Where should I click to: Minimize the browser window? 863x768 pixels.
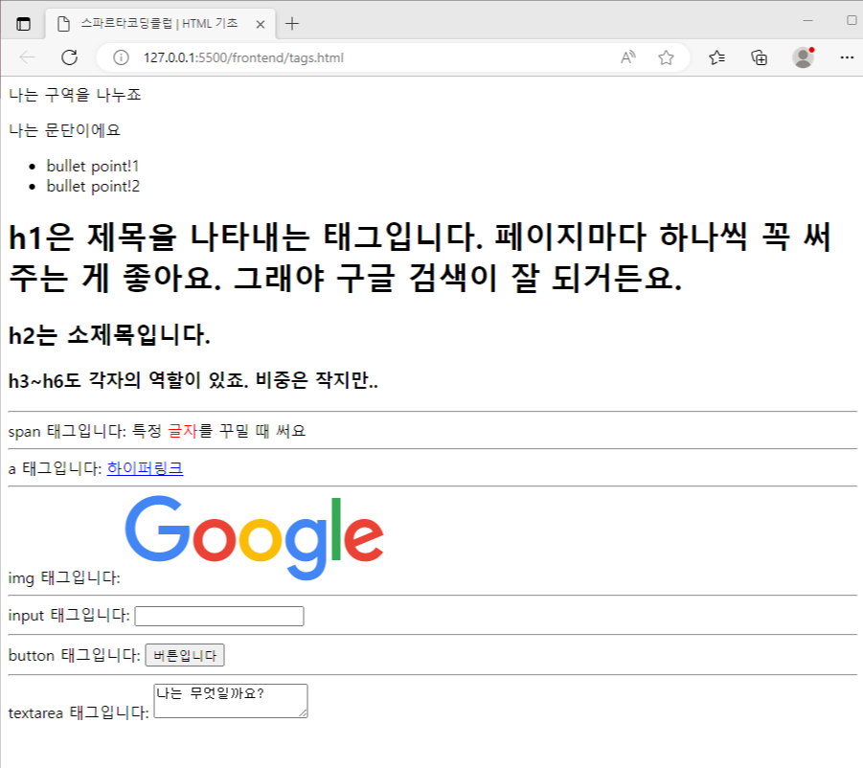(808, 20)
